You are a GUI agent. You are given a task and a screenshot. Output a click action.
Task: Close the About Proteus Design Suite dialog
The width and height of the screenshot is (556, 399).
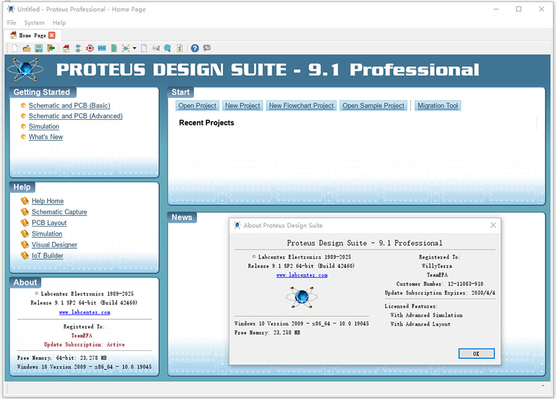[x=493, y=225]
